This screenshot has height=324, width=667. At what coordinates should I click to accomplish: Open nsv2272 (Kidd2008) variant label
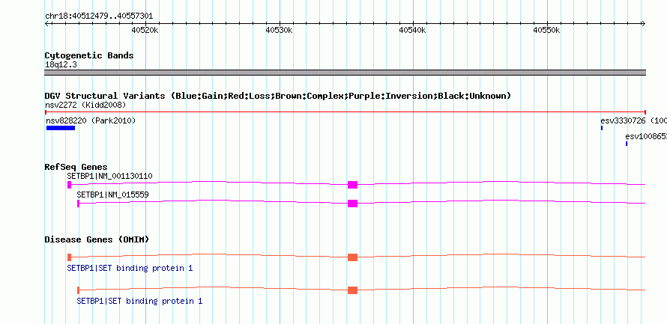[x=85, y=105]
